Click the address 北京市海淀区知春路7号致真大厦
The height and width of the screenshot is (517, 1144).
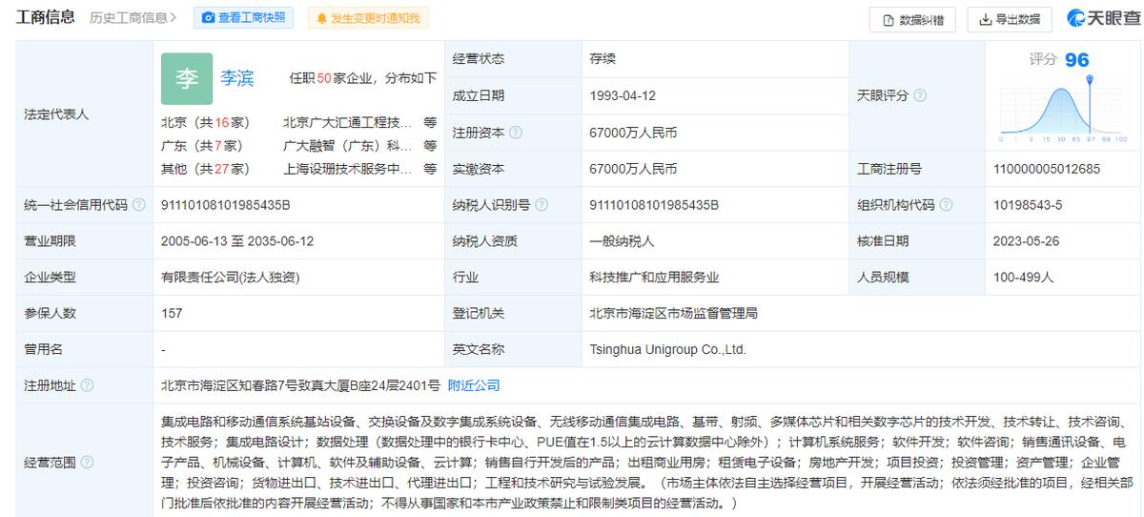300,385
